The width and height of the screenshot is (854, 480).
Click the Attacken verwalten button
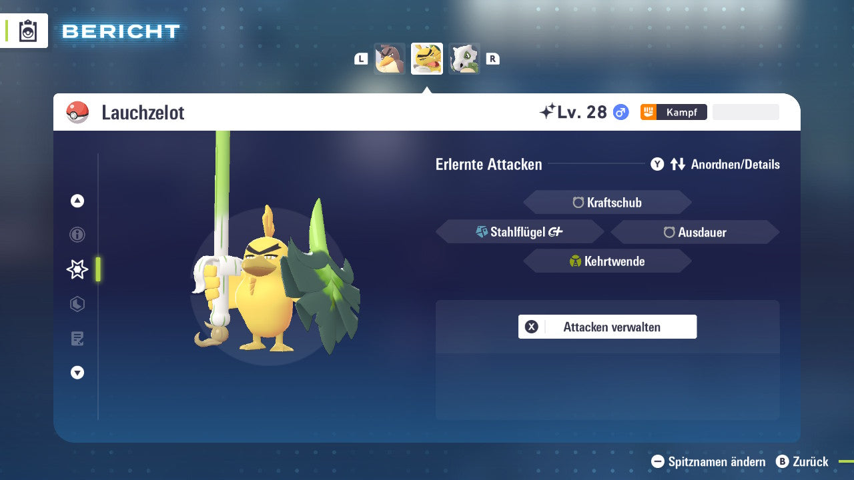pos(607,327)
